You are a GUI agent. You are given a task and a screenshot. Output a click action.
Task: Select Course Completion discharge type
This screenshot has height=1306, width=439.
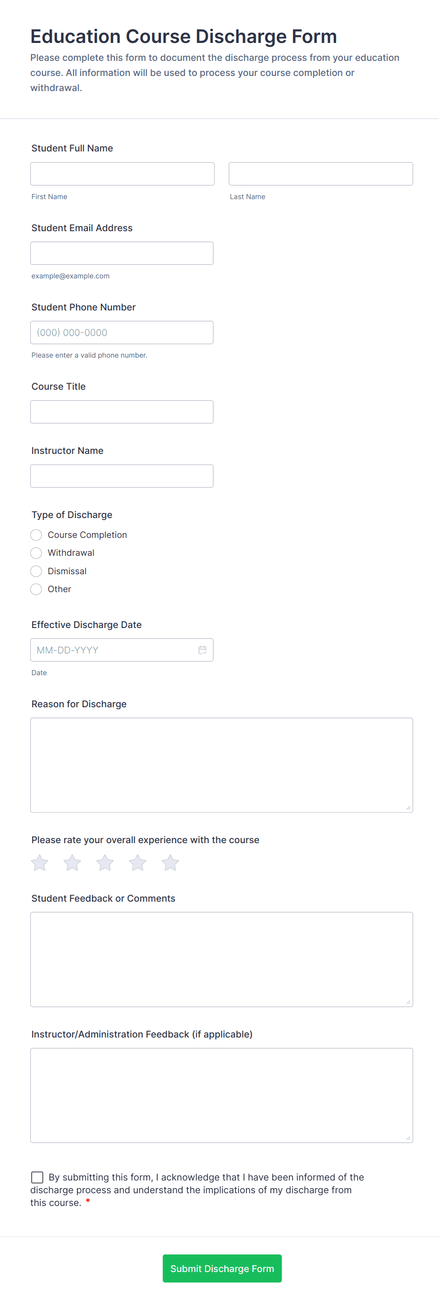(36, 535)
